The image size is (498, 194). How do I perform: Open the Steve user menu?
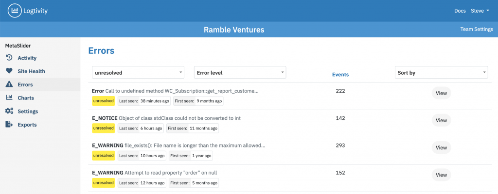click(480, 11)
